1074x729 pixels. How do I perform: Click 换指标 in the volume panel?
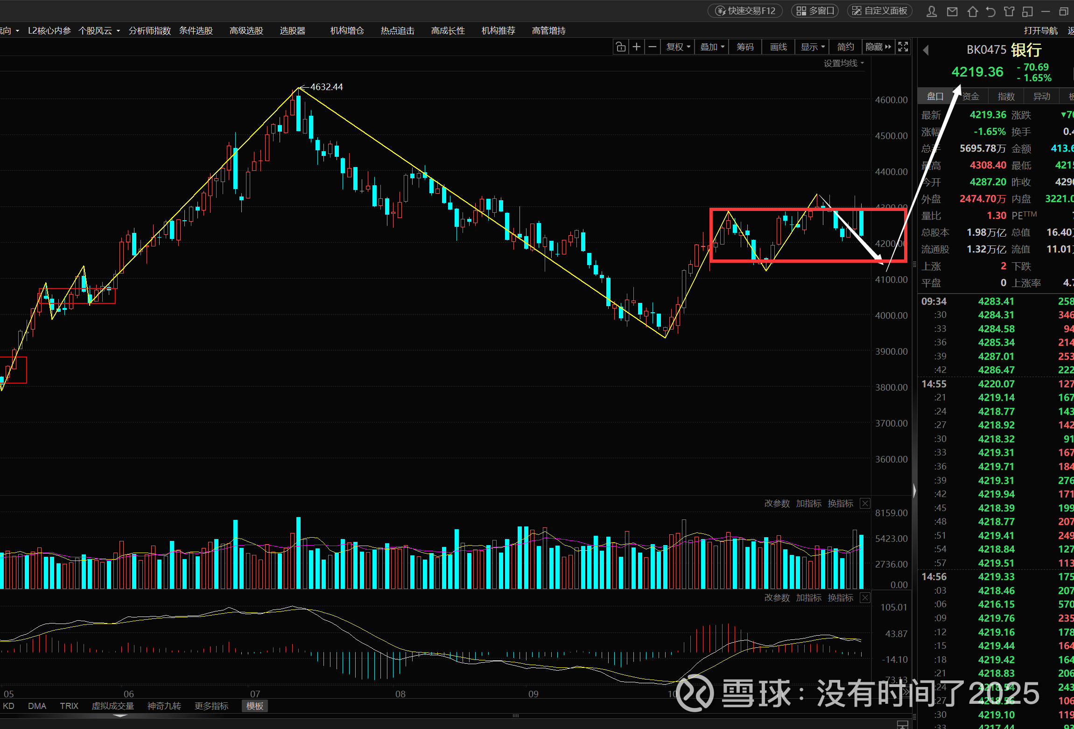click(x=840, y=504)
